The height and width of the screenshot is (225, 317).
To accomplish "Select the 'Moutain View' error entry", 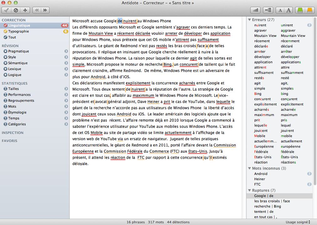I will pyautogui.click(x=265, y=36).
